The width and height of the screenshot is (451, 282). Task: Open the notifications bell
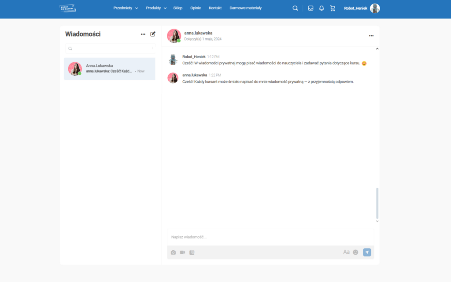[322, 8]
